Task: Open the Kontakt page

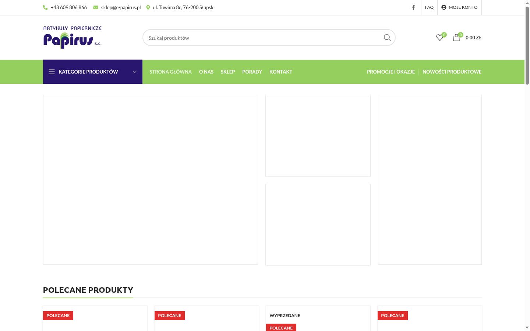Action: pos(281,72)
